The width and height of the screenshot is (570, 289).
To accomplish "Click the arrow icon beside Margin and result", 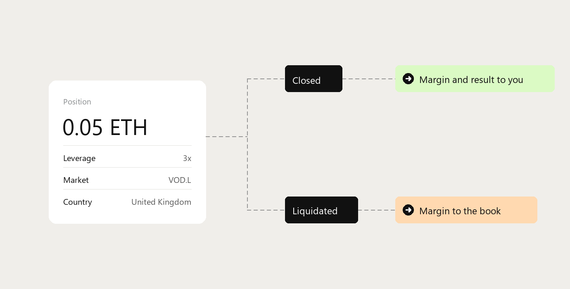I will [x=408, y=78].
